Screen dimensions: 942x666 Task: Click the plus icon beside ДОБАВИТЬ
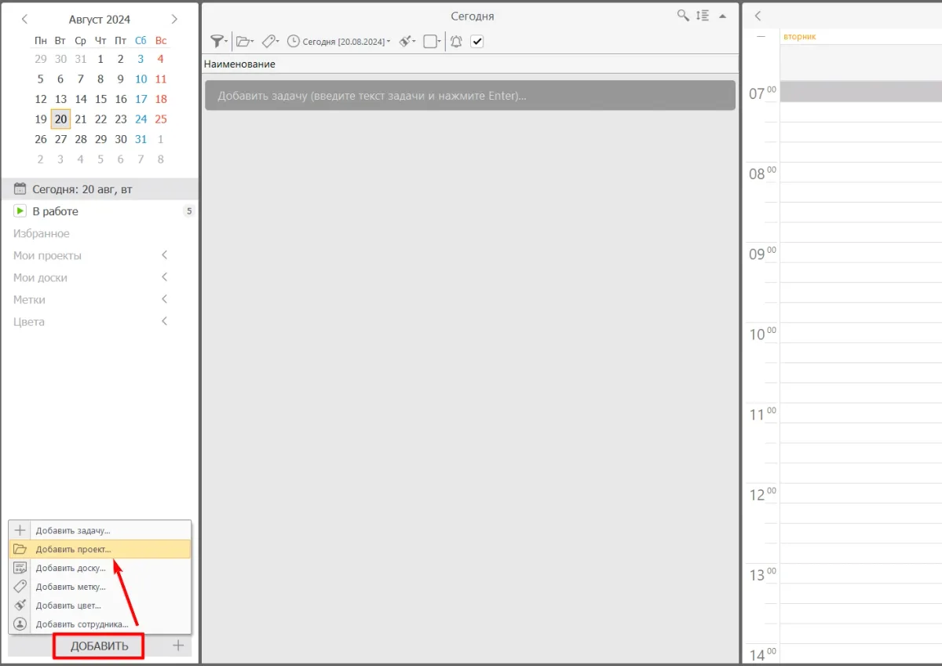click(178, 646)
